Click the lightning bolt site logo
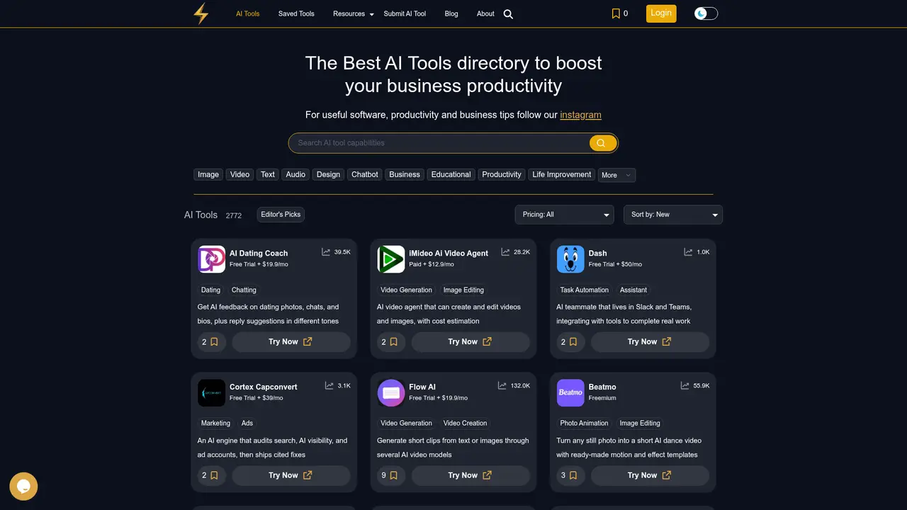 coord(201,13)
